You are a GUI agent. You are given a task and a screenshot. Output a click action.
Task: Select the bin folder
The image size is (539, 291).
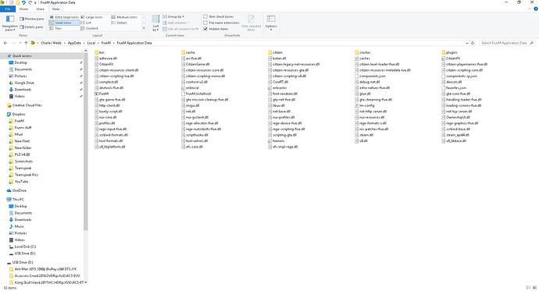coord(99,52)
